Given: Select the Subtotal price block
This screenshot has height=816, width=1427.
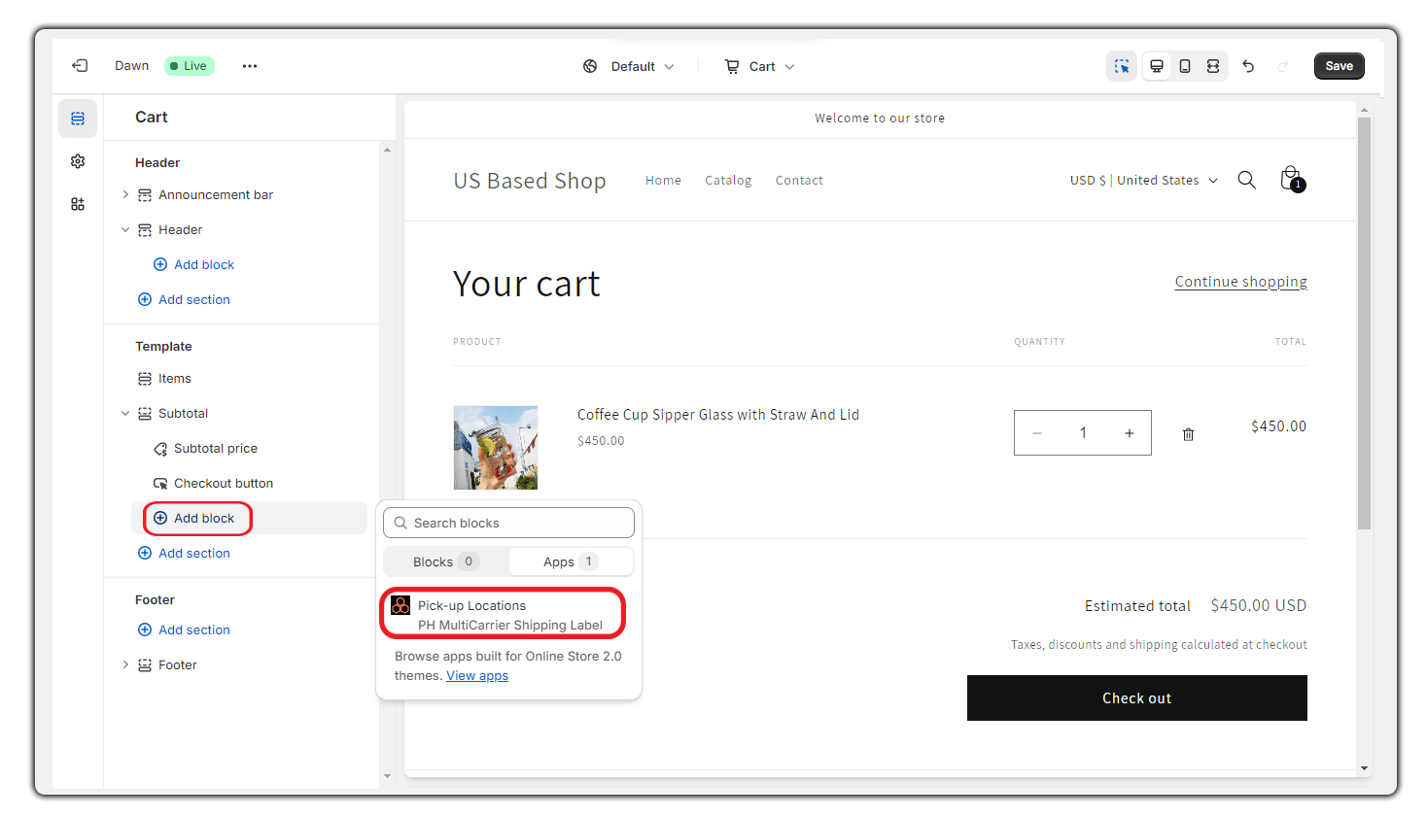Looking at the screenshot, I should click(x=249, y=449).
